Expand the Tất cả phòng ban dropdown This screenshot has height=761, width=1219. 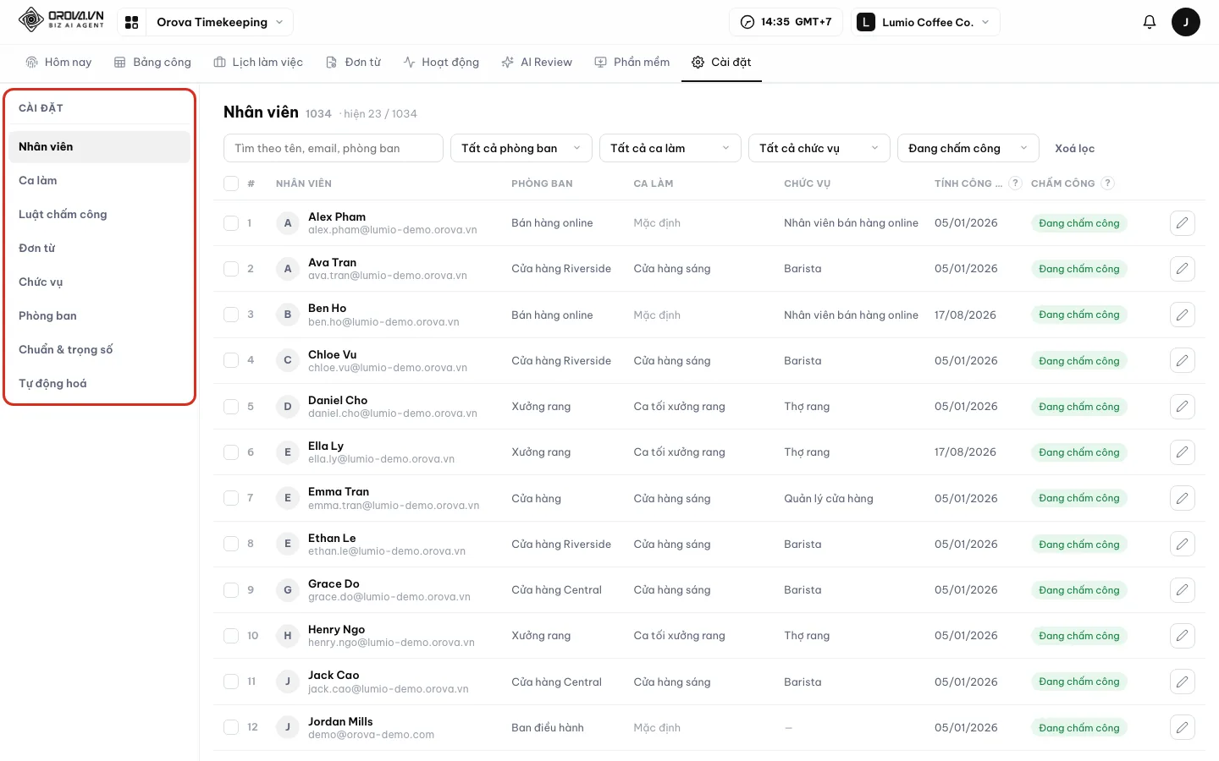click(521, 148)
